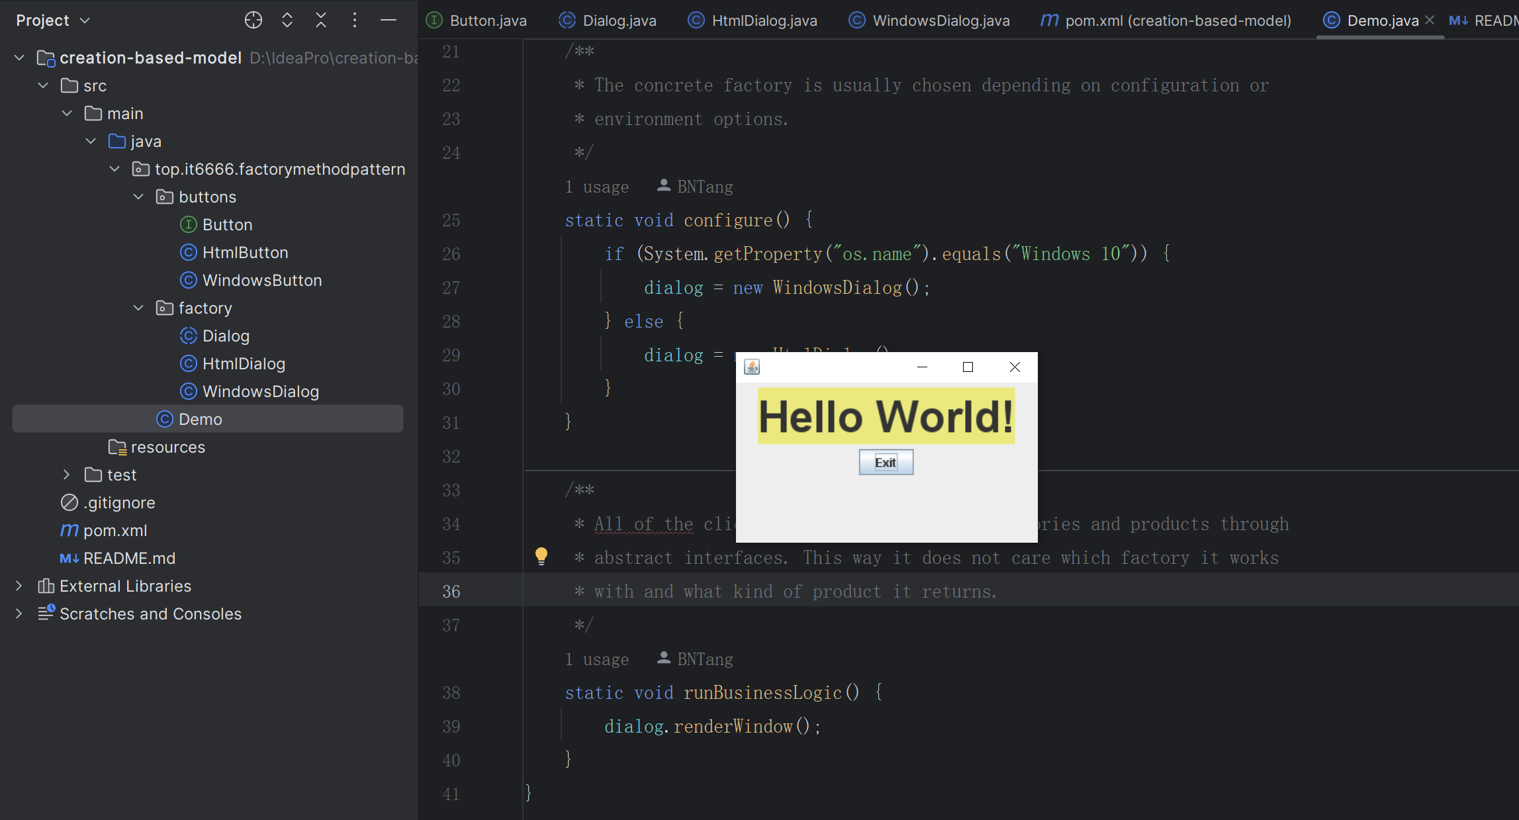The height and width of the screenshot is (820, 1519).
Task: Click the Exit button in the dialog
Action: click(x=886, y=463)
